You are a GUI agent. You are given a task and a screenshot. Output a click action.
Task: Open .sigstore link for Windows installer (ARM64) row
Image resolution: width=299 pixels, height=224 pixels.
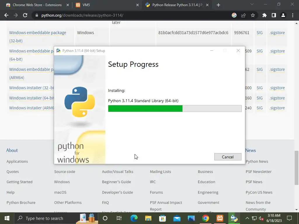point(277,108)
